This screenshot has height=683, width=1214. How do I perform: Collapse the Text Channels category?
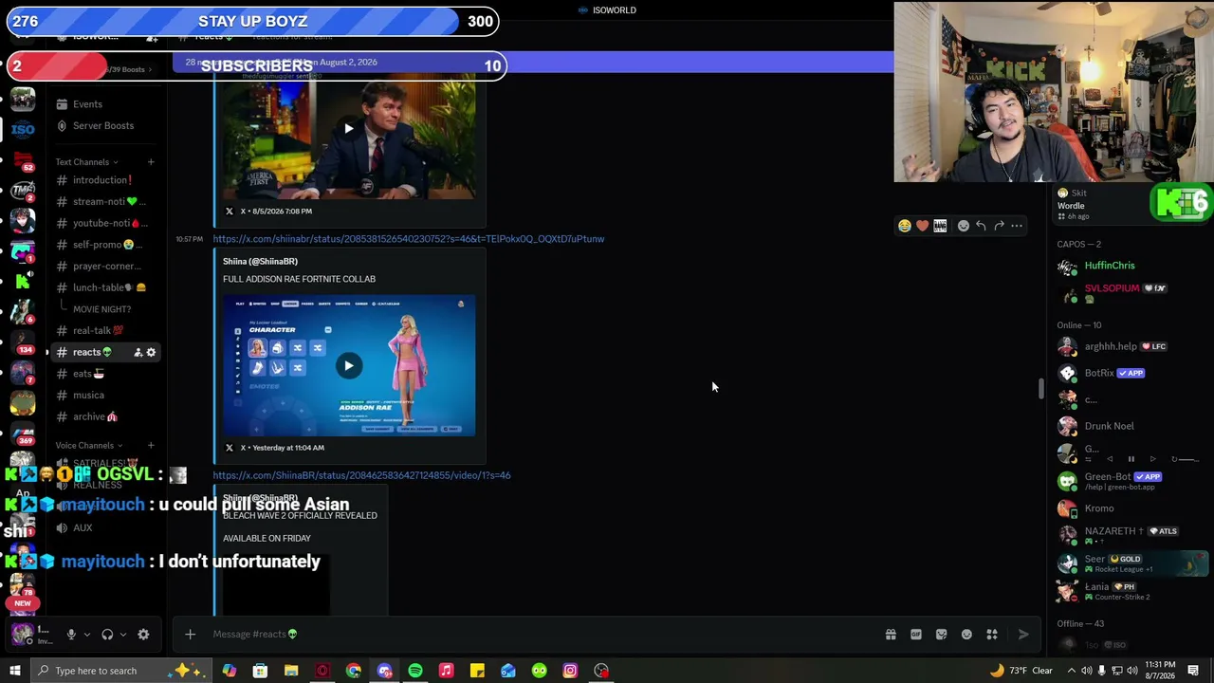click(x=86, y=162)
